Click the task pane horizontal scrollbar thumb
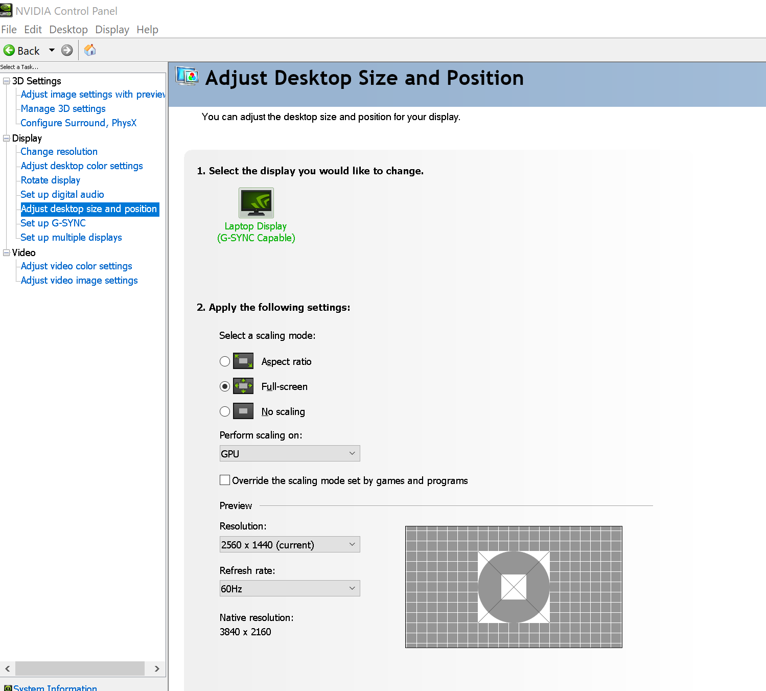Viewport: 766px width, 691px height. (80, 669)
